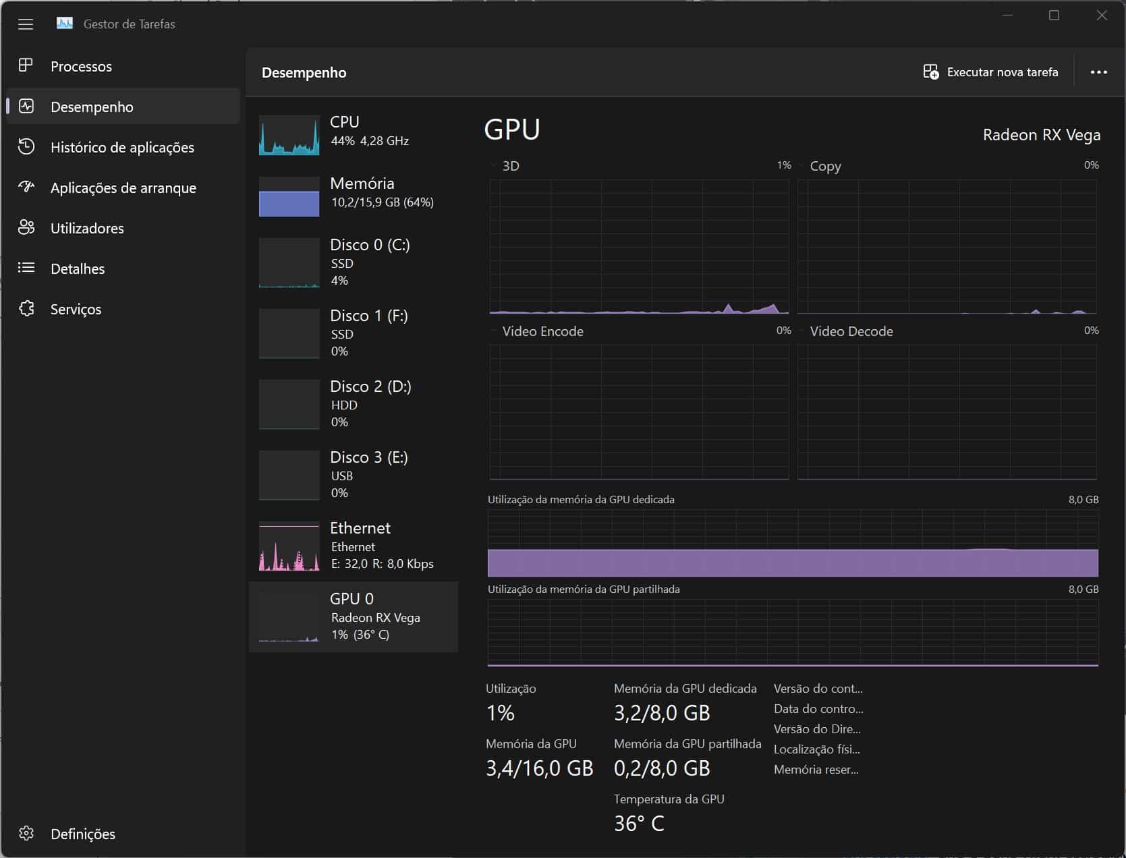
Task: Select the Memória usage thumbnail
Action: (289, 196)
